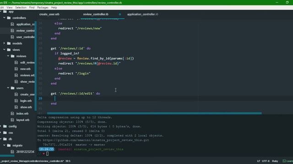Open the Packages menu
The height and width of the screenshot is (164, 293).
(x=43, y=7)
